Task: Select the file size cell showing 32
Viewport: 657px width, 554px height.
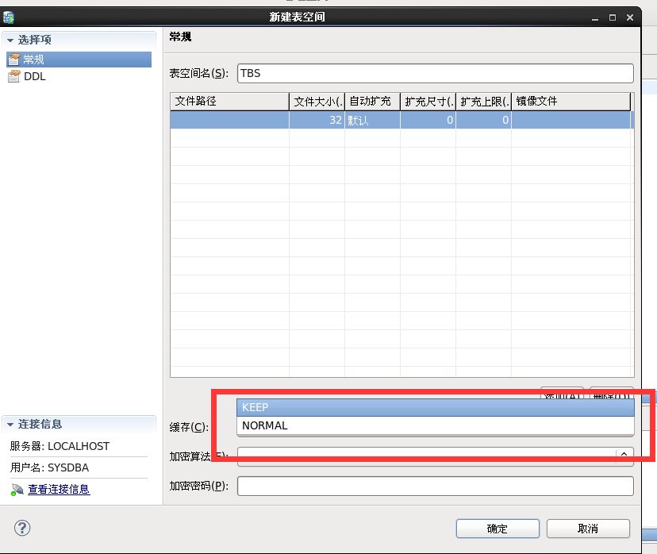Action: point(317,121)
